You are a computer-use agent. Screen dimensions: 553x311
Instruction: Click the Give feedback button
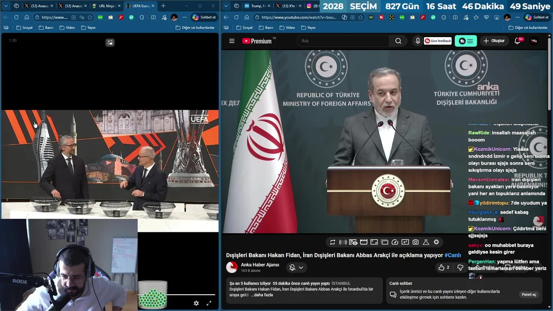pos(438,41)
